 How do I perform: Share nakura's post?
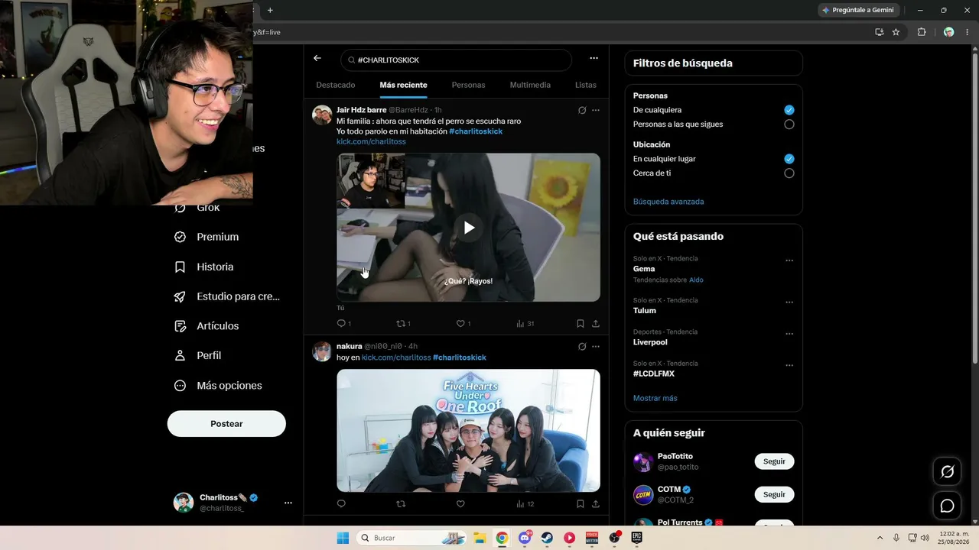(x=596, y=503)
